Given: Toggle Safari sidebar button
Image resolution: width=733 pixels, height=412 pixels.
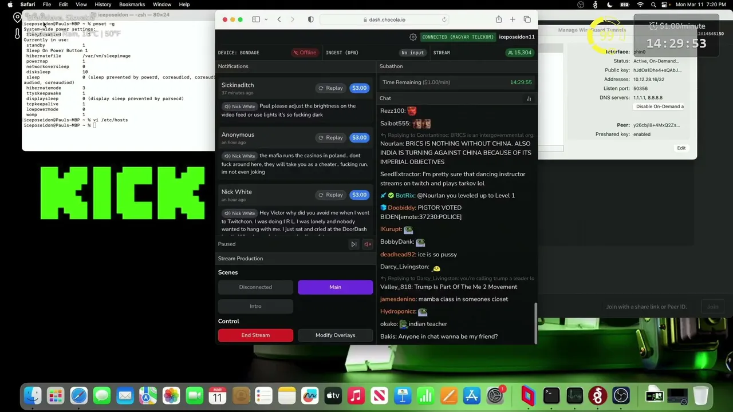Looking at the screenshot, I should 256,19.
